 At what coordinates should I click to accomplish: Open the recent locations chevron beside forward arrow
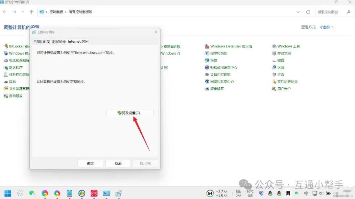point(23,12)
